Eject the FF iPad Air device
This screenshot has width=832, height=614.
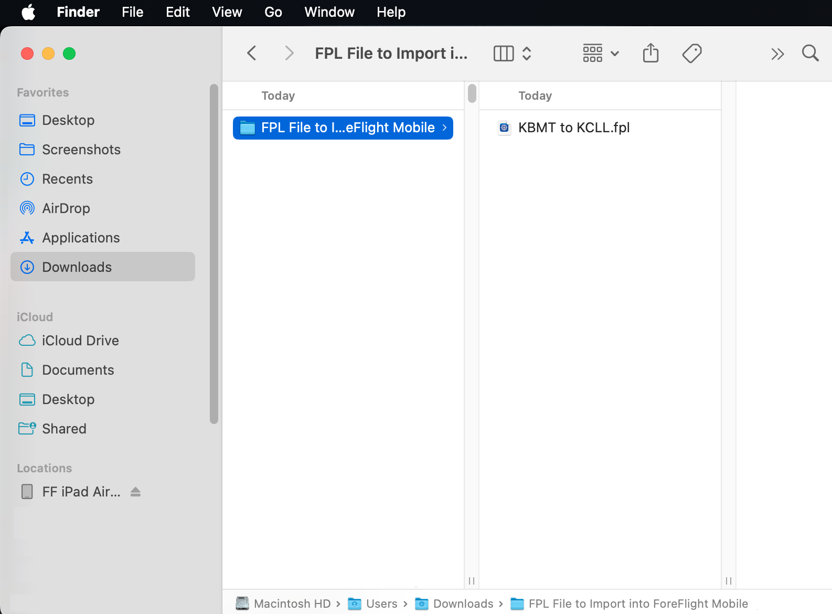point(135,492)
